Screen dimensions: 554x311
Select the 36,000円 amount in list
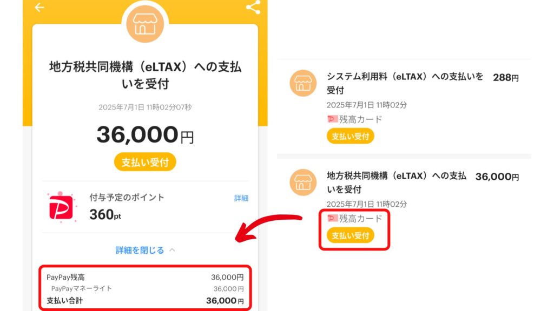click(497, 177)
